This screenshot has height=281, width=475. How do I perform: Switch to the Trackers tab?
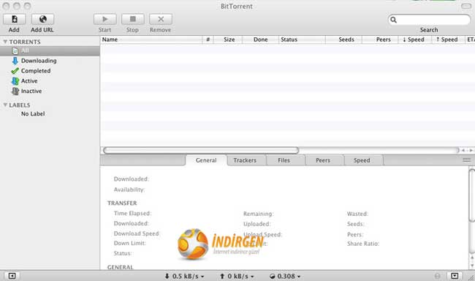point(245,160)
